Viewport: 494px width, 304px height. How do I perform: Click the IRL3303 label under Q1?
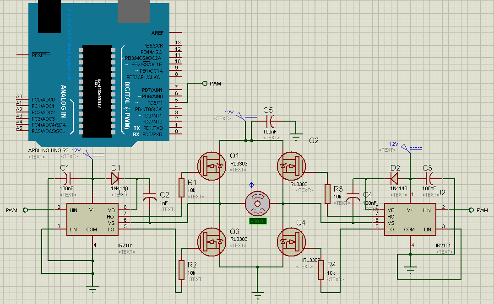pyautogui.click(x=238, y=164)
